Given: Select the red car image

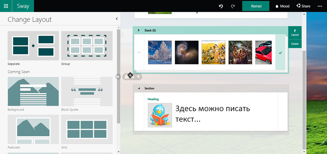Looking at the screenshot, I should click(263, 52).
